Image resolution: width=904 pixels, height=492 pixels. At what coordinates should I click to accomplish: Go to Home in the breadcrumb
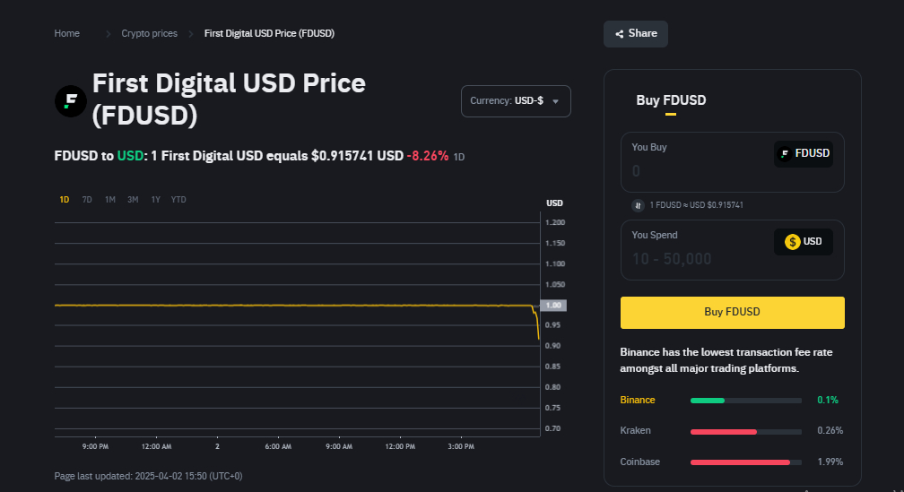(67, 33)
